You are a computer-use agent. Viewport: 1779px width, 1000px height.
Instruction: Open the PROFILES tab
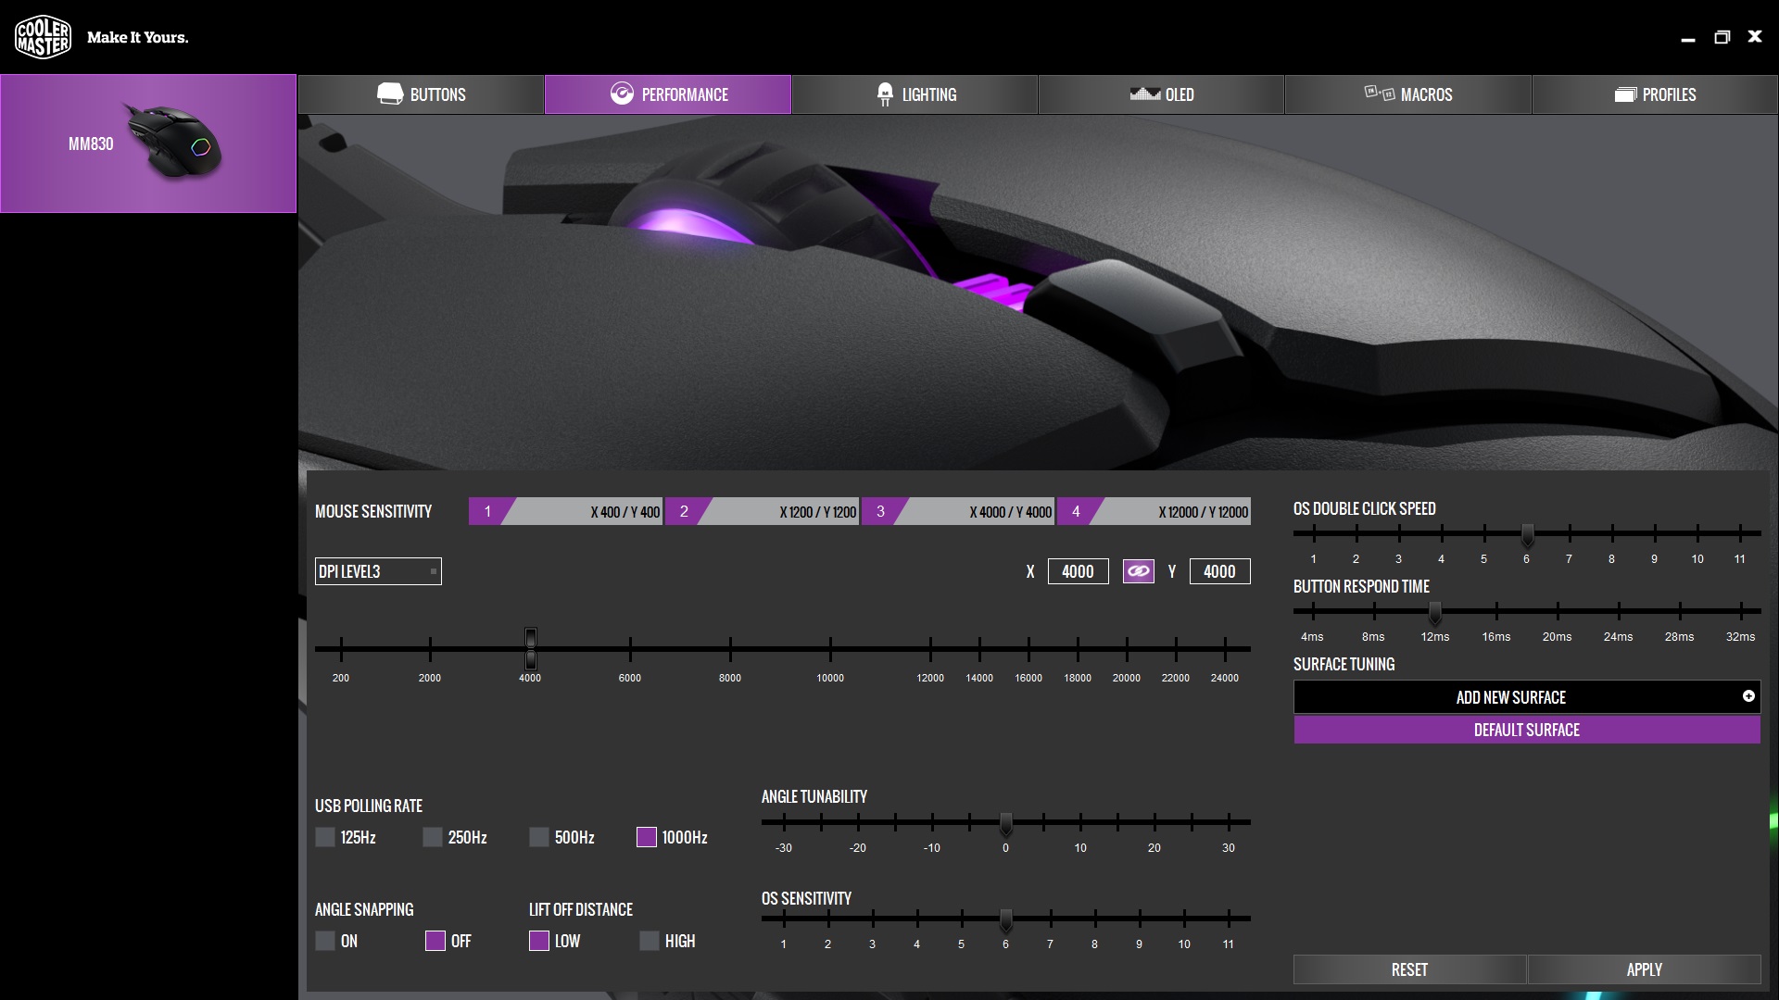1655,94
